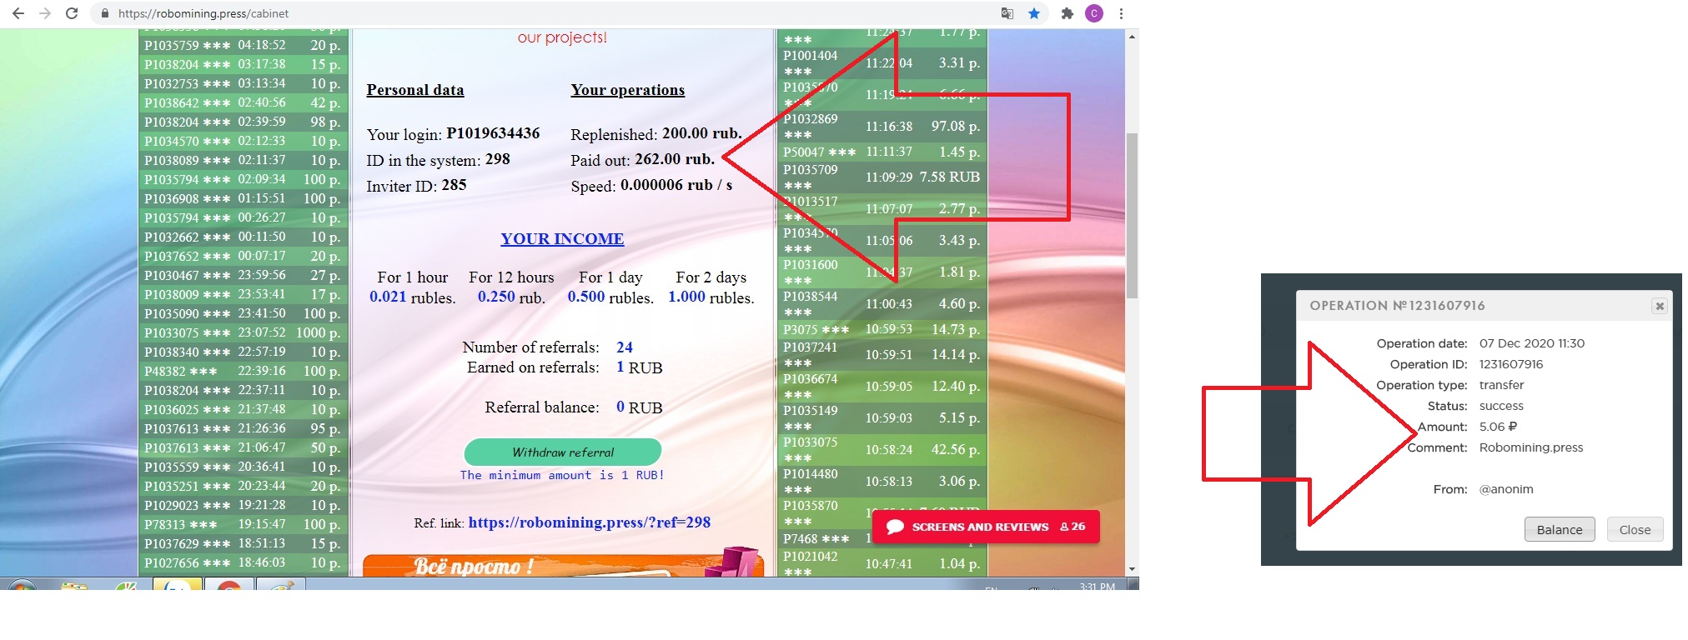The height and width of the screenshot is (640, 1688).
Task: Click the 'Earned on referrals' 1 RUB value
Action: click(x=640, y=367)
